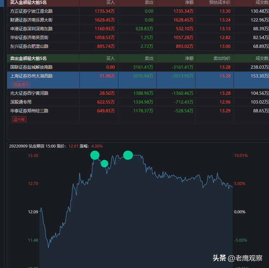Click the 13.30 price axis label
The image size is (269, 268).
coord(33,156)
